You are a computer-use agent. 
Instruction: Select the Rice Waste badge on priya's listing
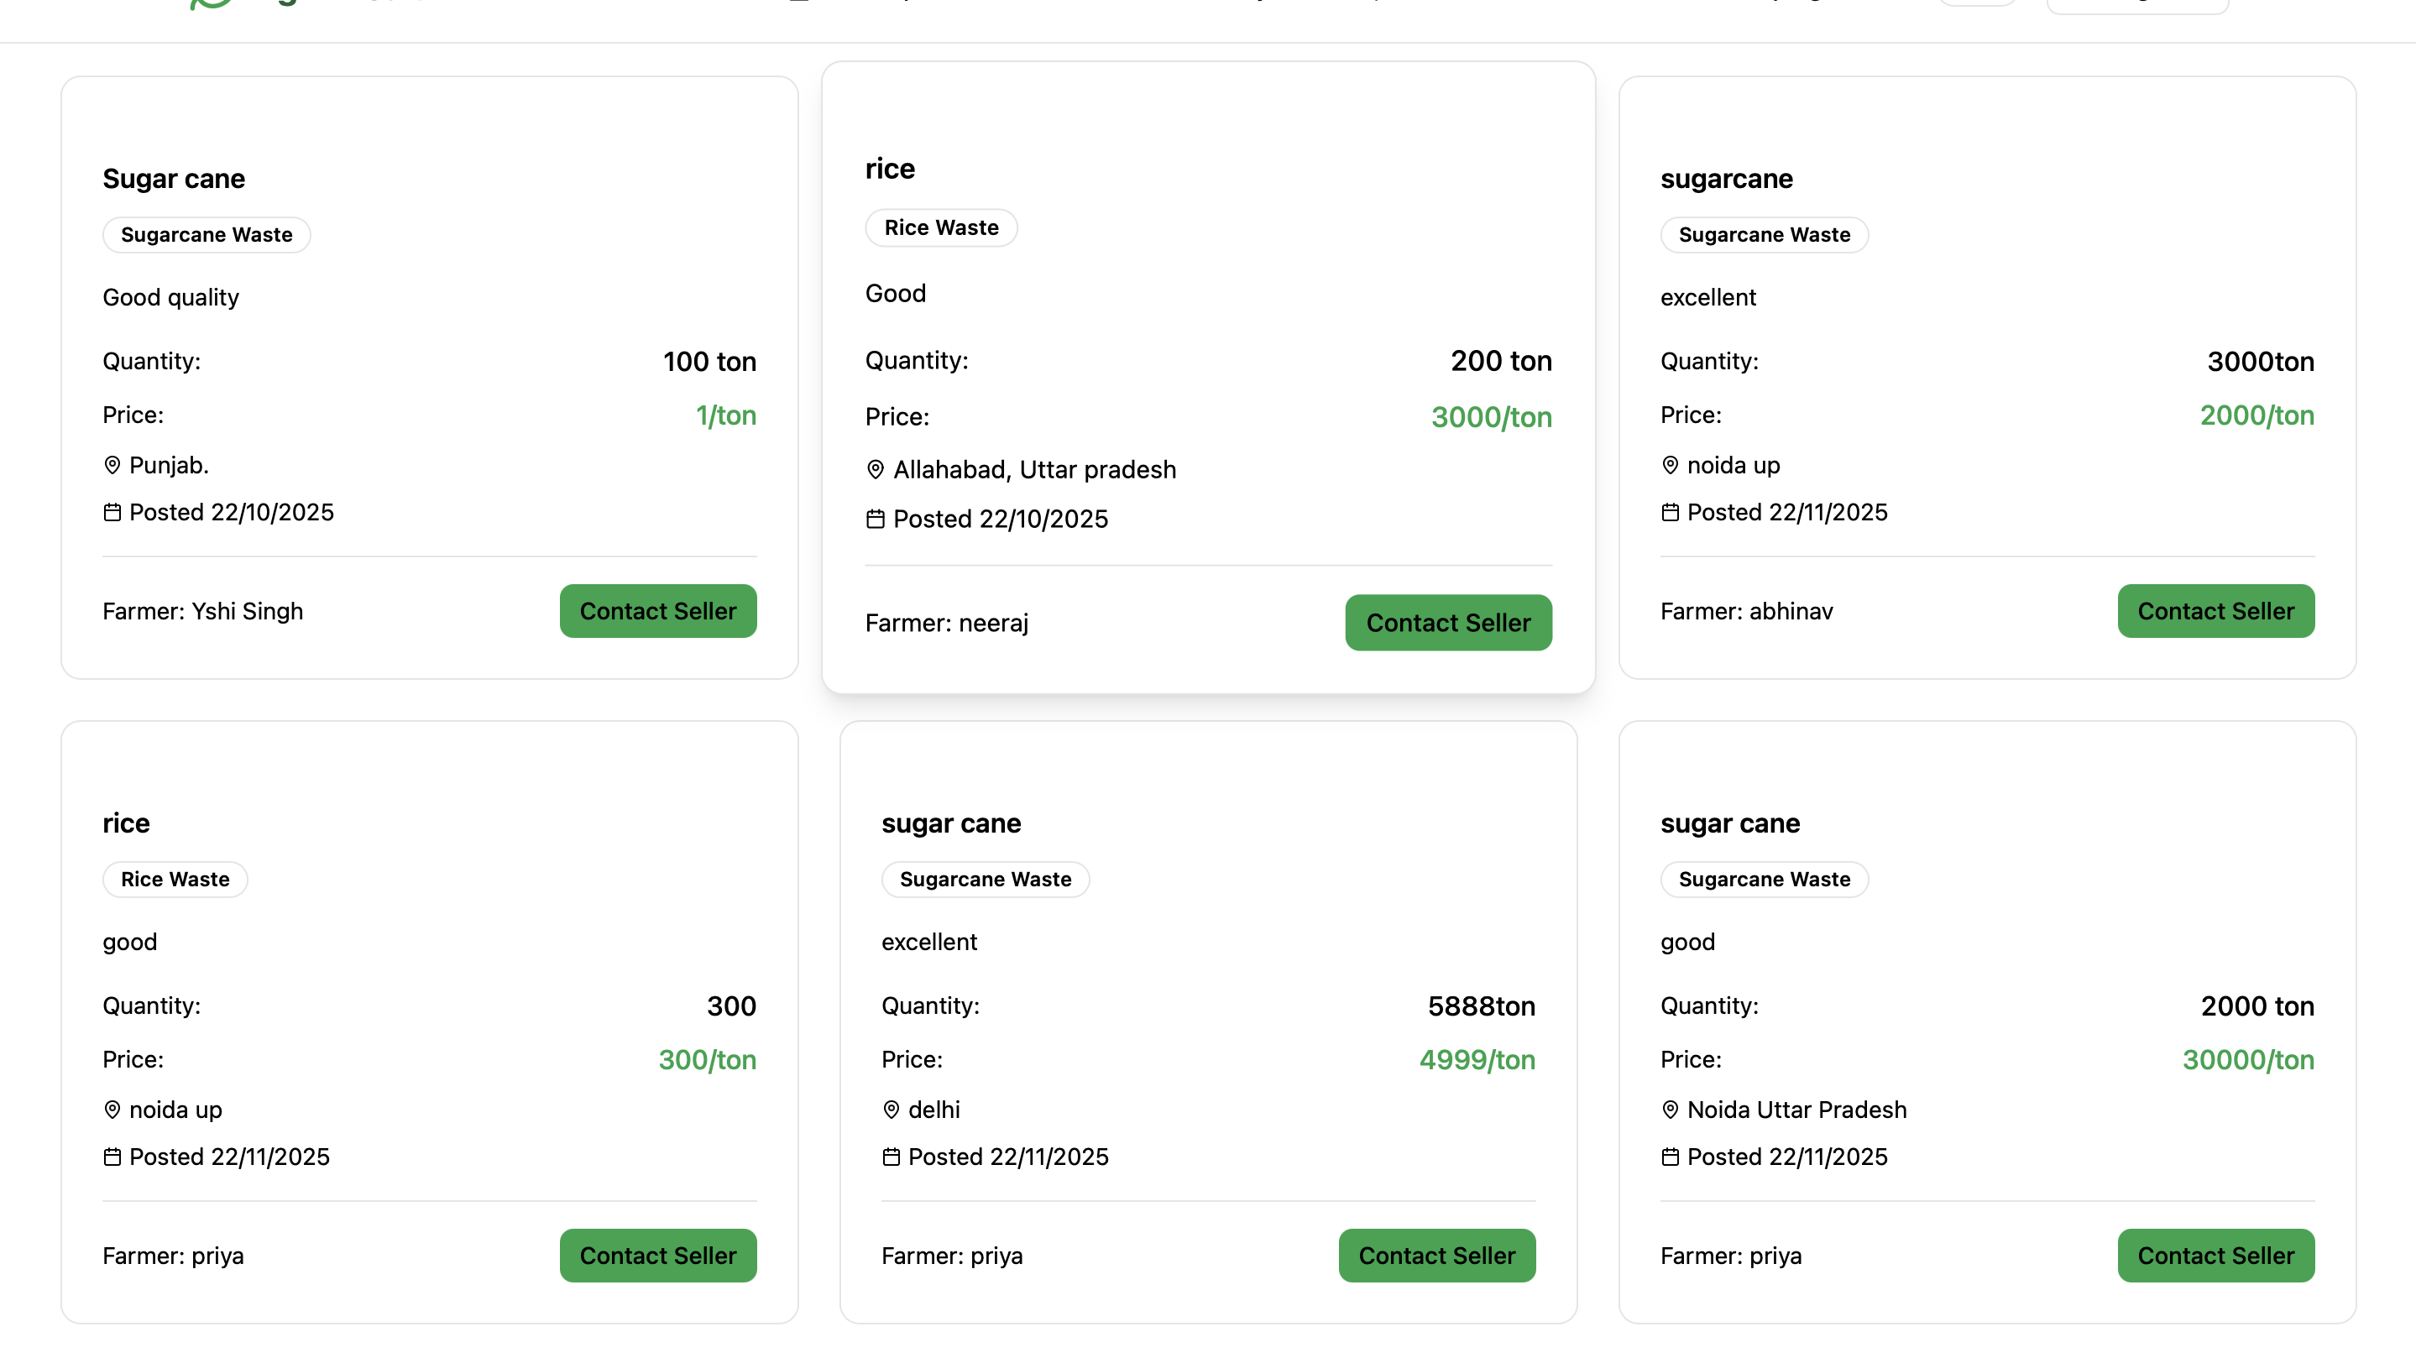175,879
